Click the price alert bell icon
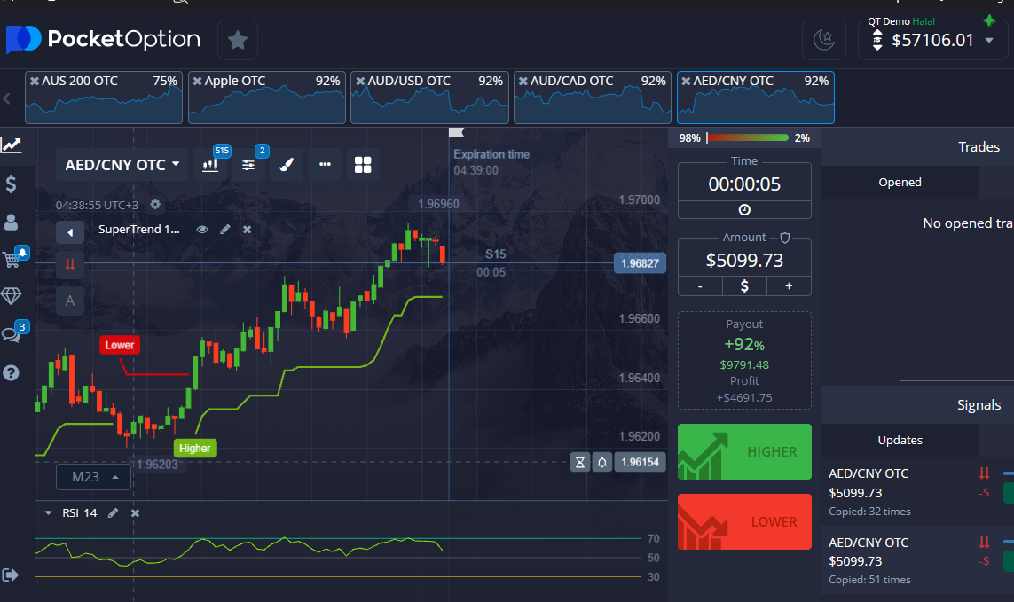The width and height of the screenshot is (1014, 602). pyautogui.click(x=602, y=462)
